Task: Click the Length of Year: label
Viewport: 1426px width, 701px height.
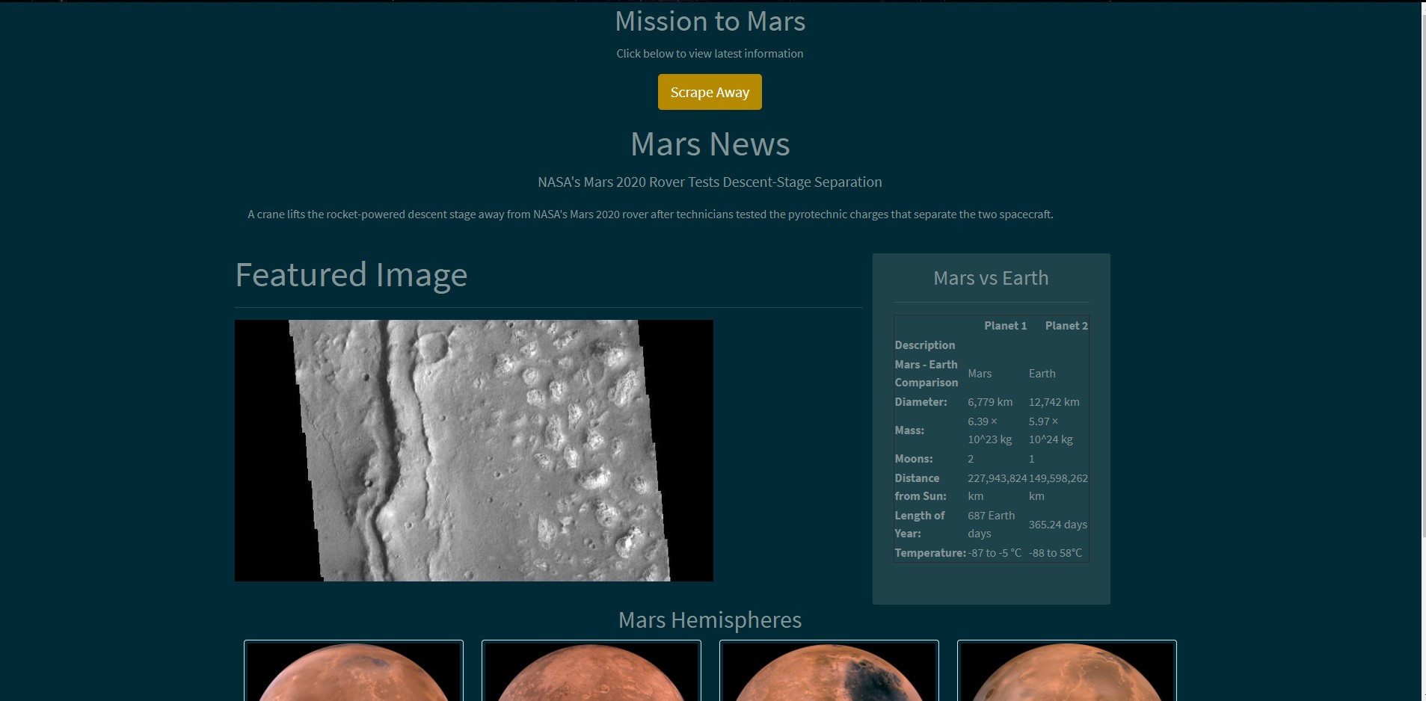Action: [920, 525]
